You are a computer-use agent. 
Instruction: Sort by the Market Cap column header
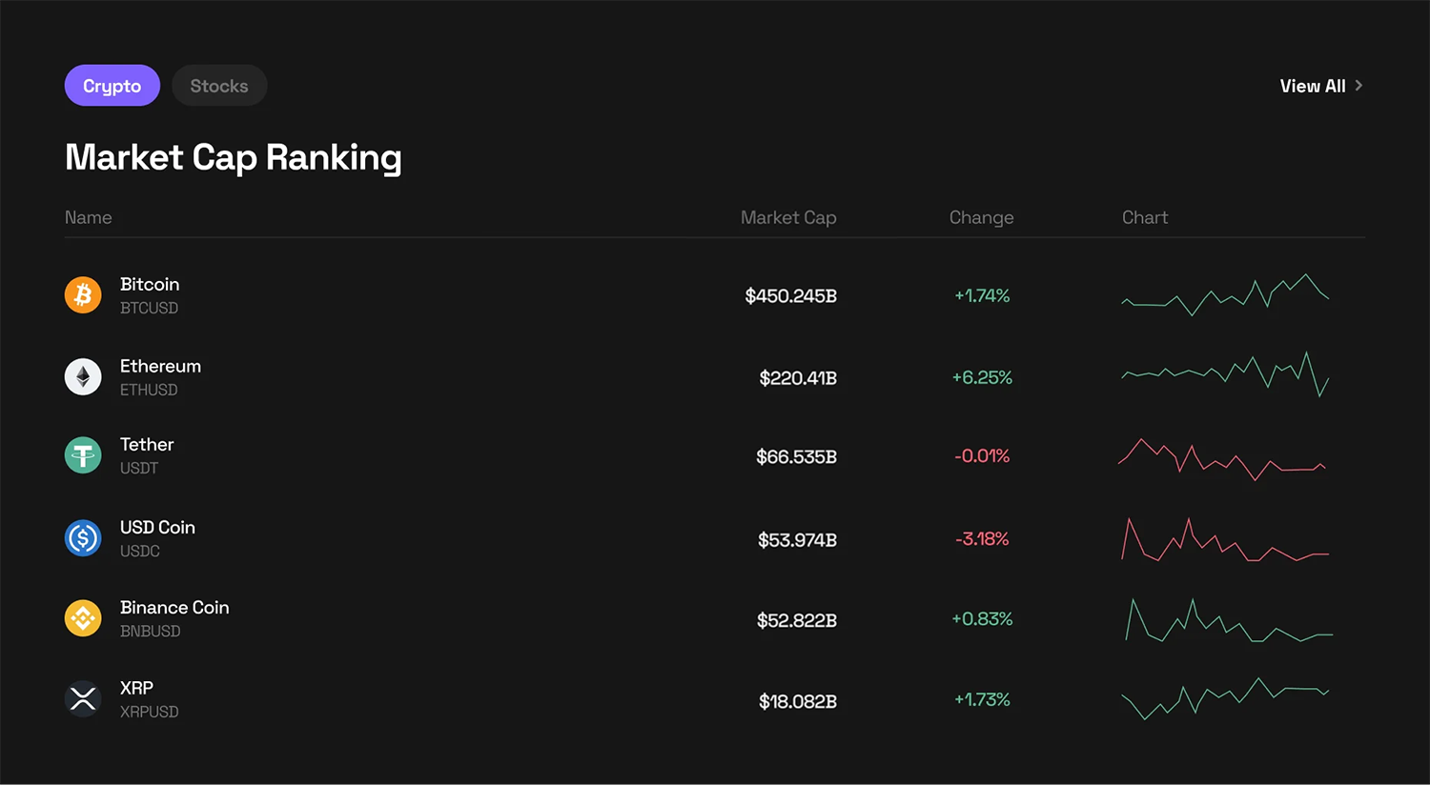(x=788, y=217)
